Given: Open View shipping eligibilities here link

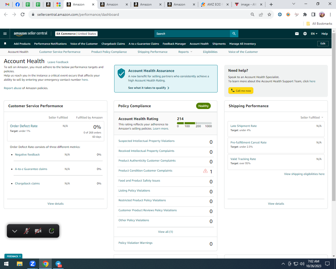Looking at the screenshot, I should [x=304, y=174].
